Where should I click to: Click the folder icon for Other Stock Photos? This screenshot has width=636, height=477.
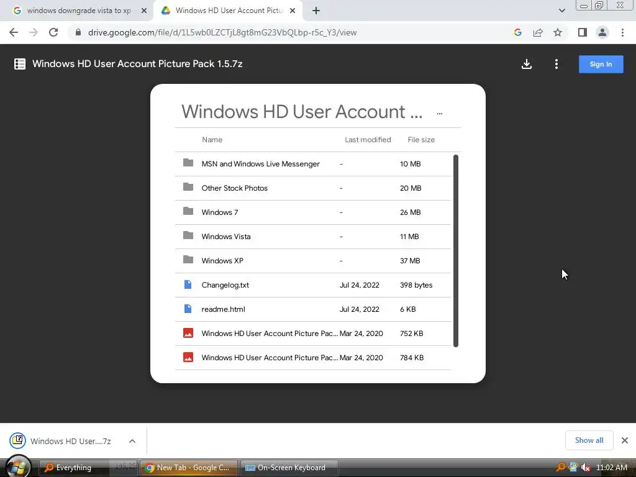pos(188,186)
